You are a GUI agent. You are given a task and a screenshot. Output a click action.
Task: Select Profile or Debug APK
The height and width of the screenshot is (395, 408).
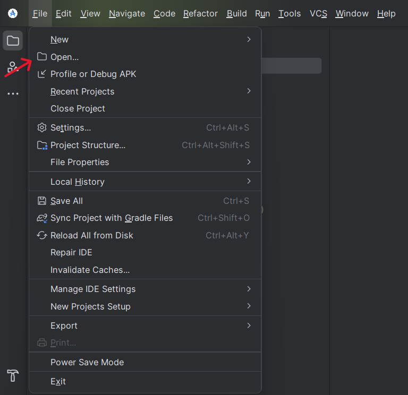pyautogui.click(x=145, y=74)
